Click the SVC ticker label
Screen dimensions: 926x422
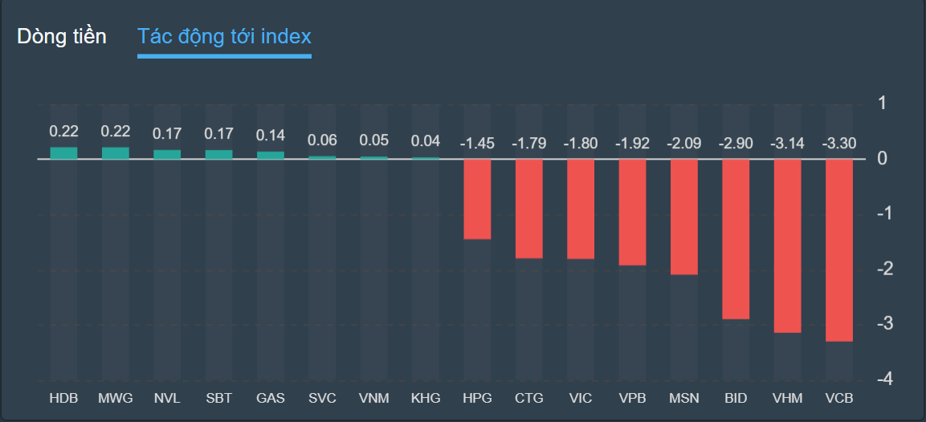pyautogui.click(x=322, y=398)
